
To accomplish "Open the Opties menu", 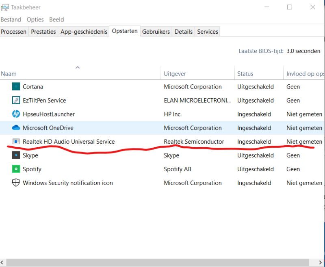I will (35, 19).
